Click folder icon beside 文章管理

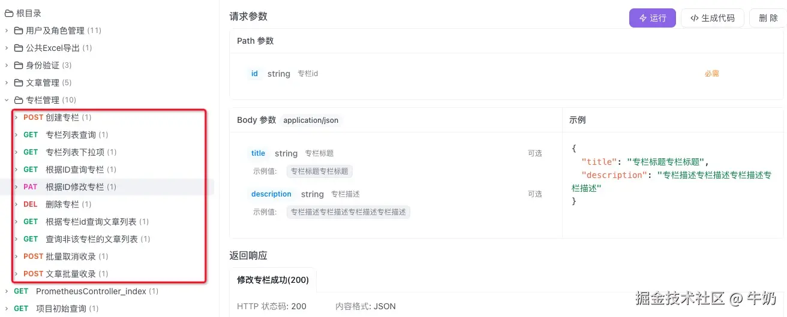[x=19, y=83]
